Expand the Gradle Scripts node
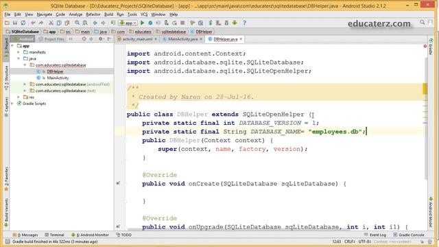 point(12,104)
